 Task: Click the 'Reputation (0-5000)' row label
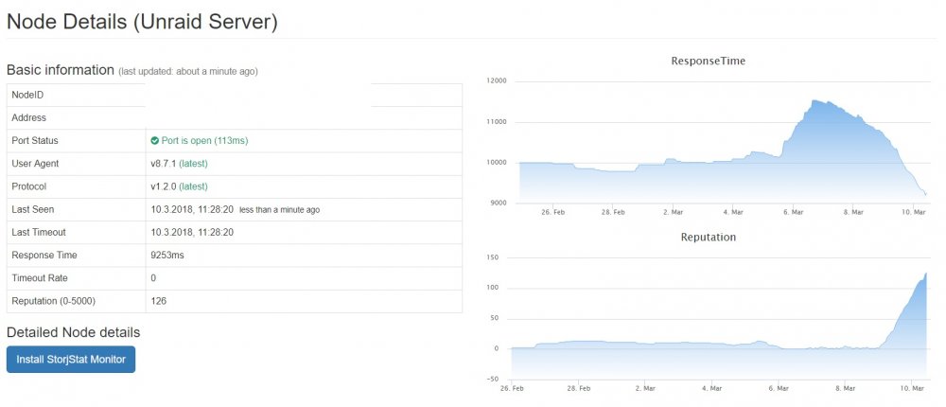click(x=53, y=301)
